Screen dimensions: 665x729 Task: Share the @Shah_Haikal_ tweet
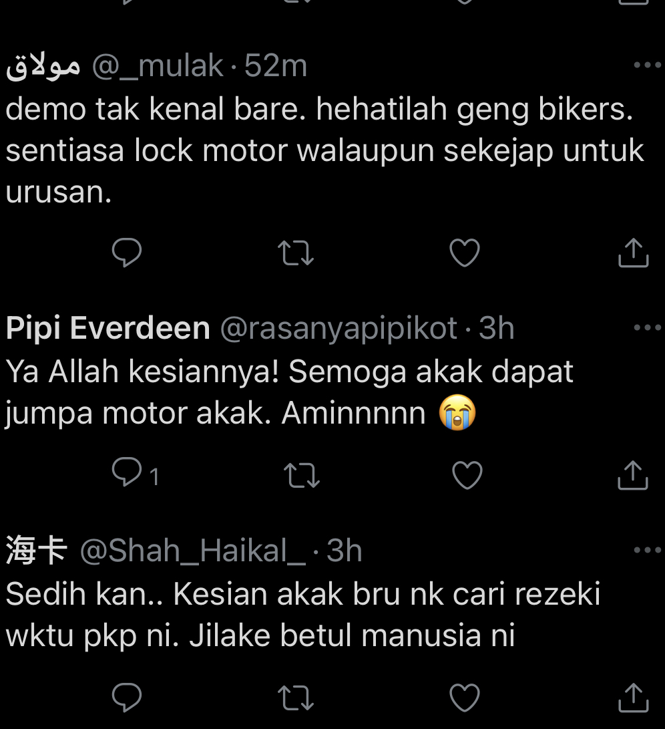coord(633,698)
